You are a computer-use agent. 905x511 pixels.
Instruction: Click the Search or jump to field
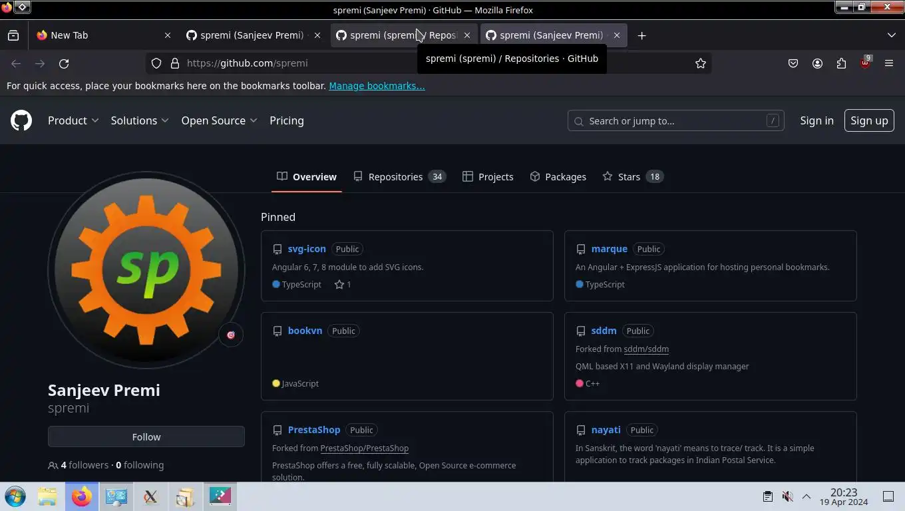coord(675,120)
